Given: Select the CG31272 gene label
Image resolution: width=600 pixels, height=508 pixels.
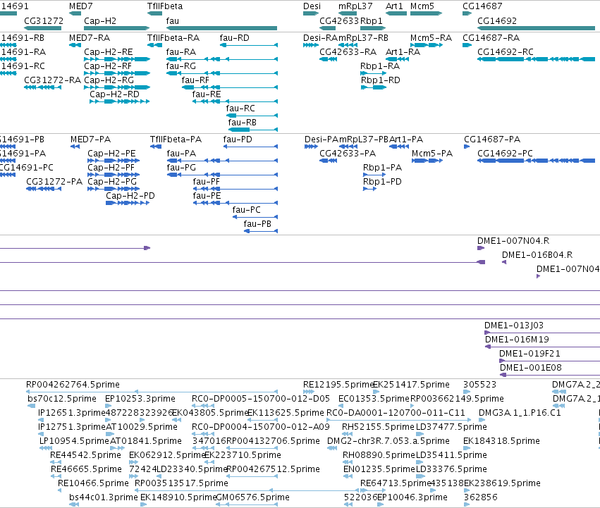Looking at the screenshot, I should point(44,20).
